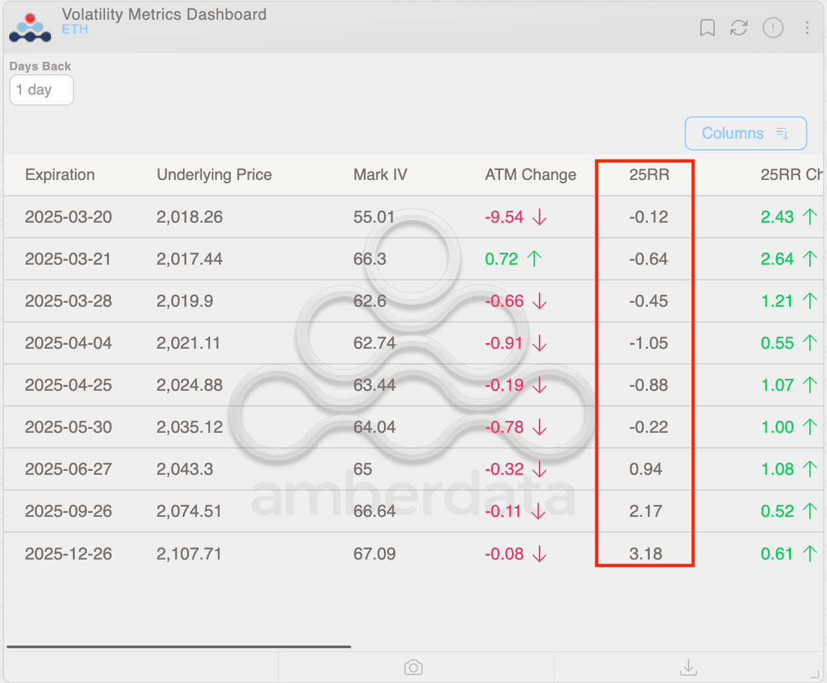Open the Days Back dropdown showing 1 day
827x683 pixels.
41,90
